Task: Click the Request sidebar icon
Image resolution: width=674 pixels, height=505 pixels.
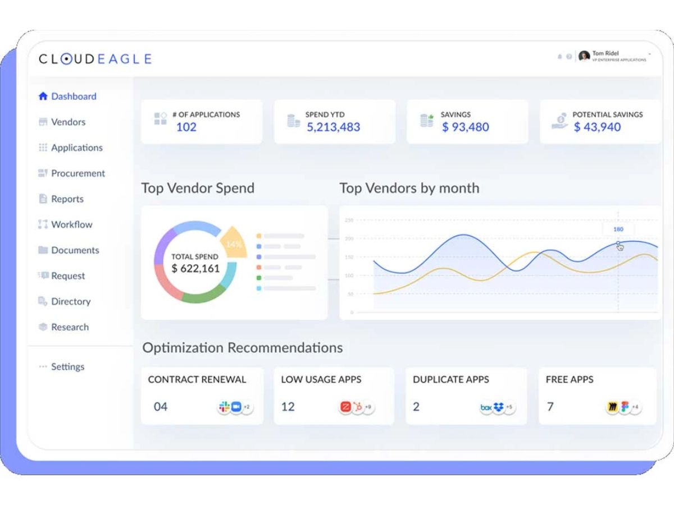Action: click(x=43, y=276)
